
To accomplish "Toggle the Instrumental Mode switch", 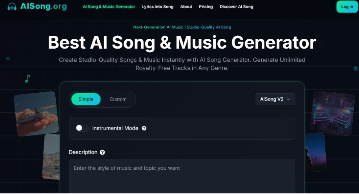I will point(82,128).
